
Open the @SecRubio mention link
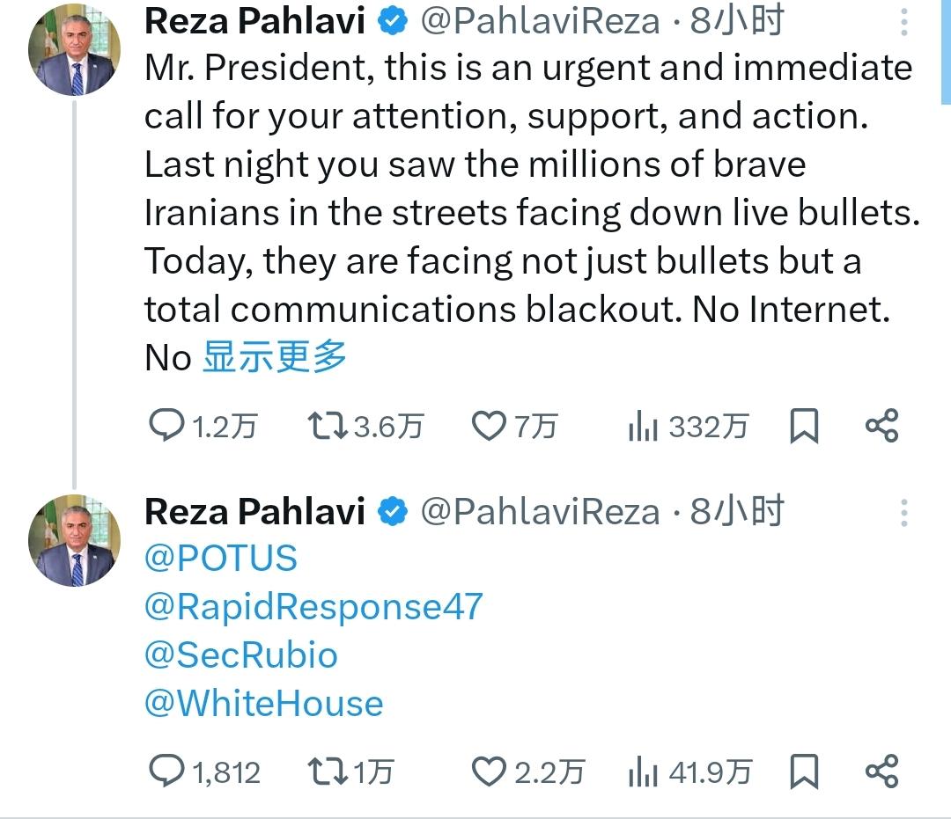(241, 655)
